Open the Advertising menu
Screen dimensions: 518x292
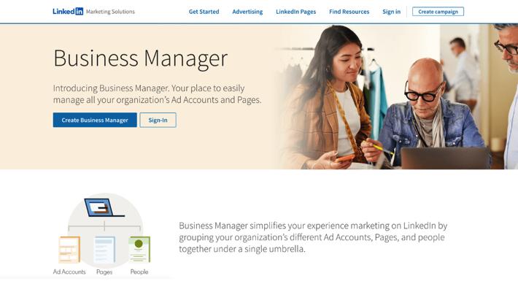(x=247, y=12)
